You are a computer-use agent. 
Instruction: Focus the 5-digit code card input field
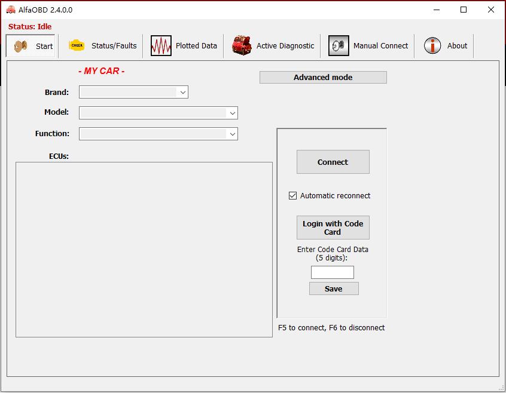point(333,272)
